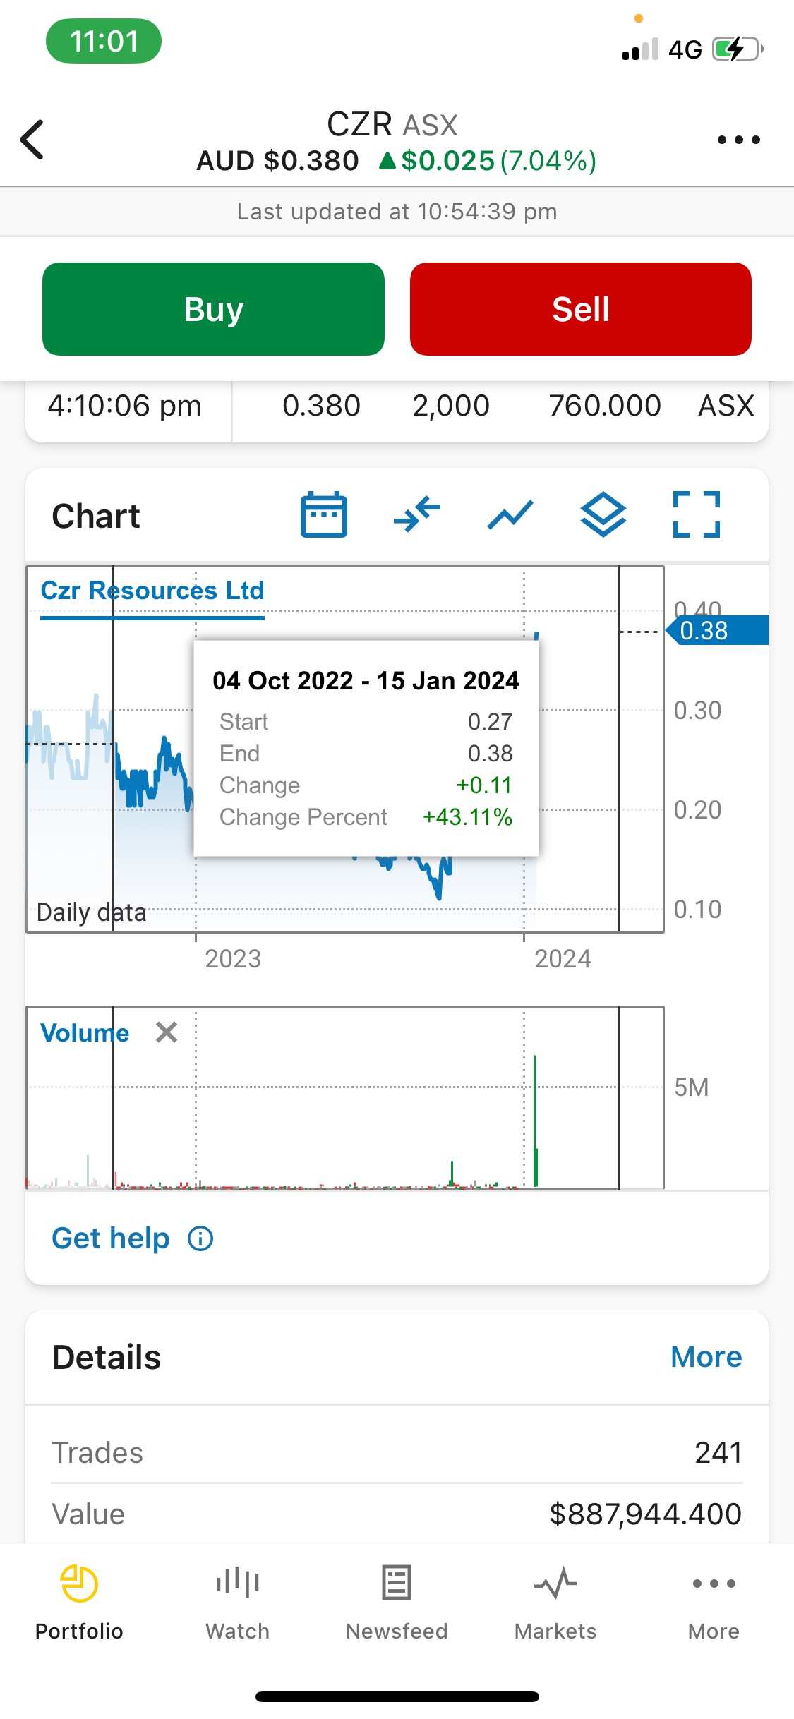The width and height of the screenshot is (794, 1719).
Task: Open the Get help link
Action: click(111, 1238)
